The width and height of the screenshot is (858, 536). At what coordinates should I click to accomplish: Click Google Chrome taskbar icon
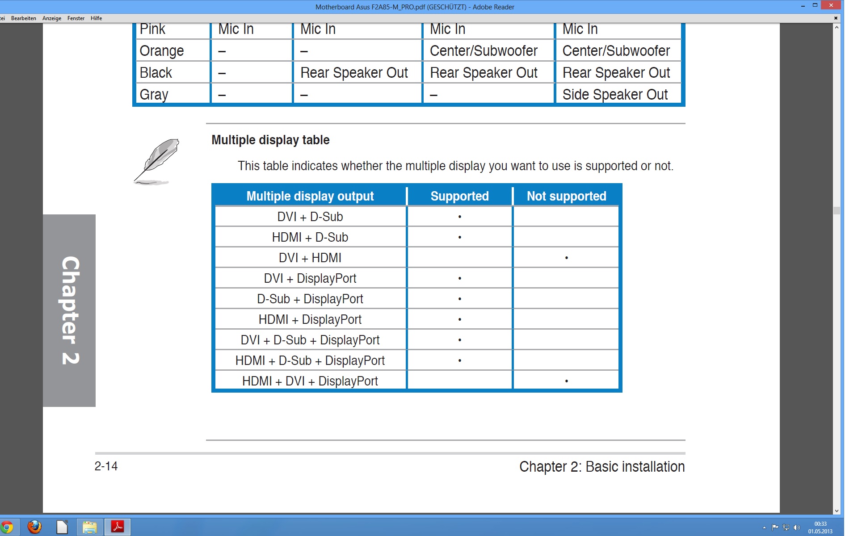coord(6,527)
